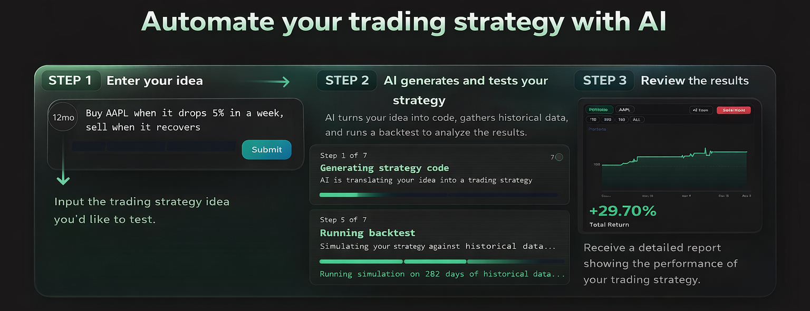Click the STEP 3 badge
This screenshot has height=311, width=810.
(604, 80)
